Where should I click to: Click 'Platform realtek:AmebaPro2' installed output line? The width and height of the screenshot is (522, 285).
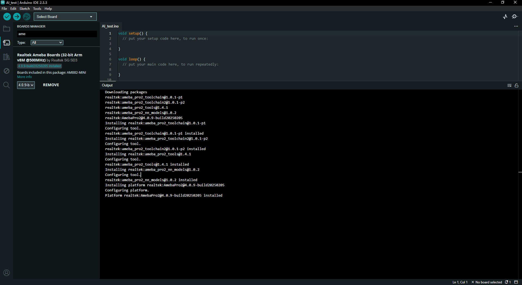tap(164, 196)
